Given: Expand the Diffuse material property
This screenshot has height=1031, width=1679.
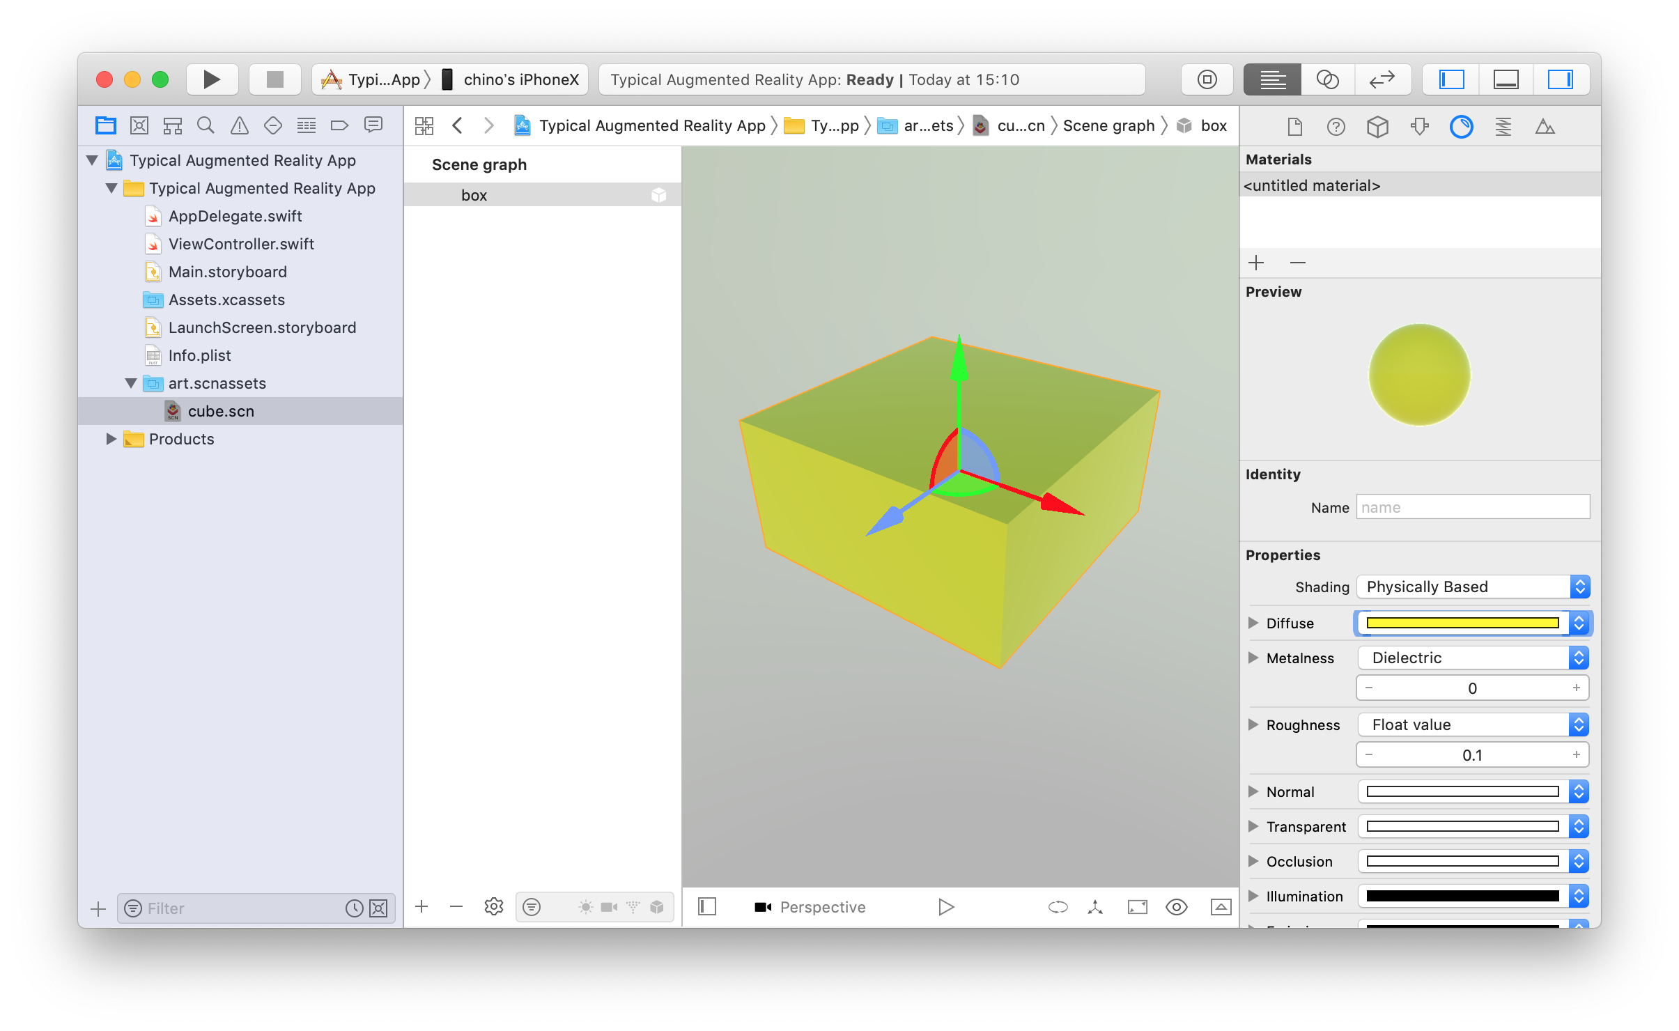Looking at the screenshot, I should coord(1255,622).
